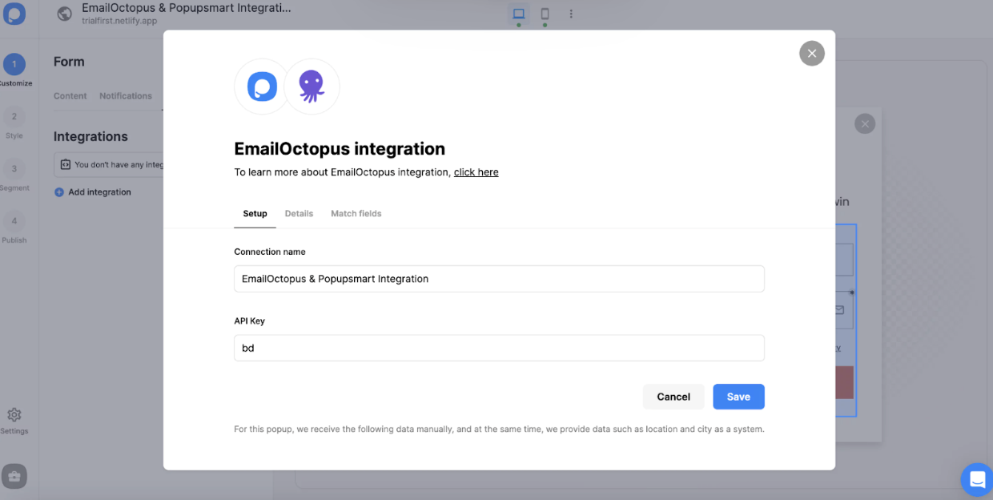Screen dimensions: 993x500
Task: Open the three-dot more options menu
Action: pos(571,14)
